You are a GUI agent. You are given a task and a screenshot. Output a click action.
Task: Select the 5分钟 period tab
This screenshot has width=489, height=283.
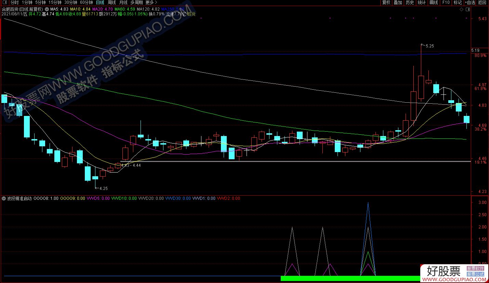point(40,2)
